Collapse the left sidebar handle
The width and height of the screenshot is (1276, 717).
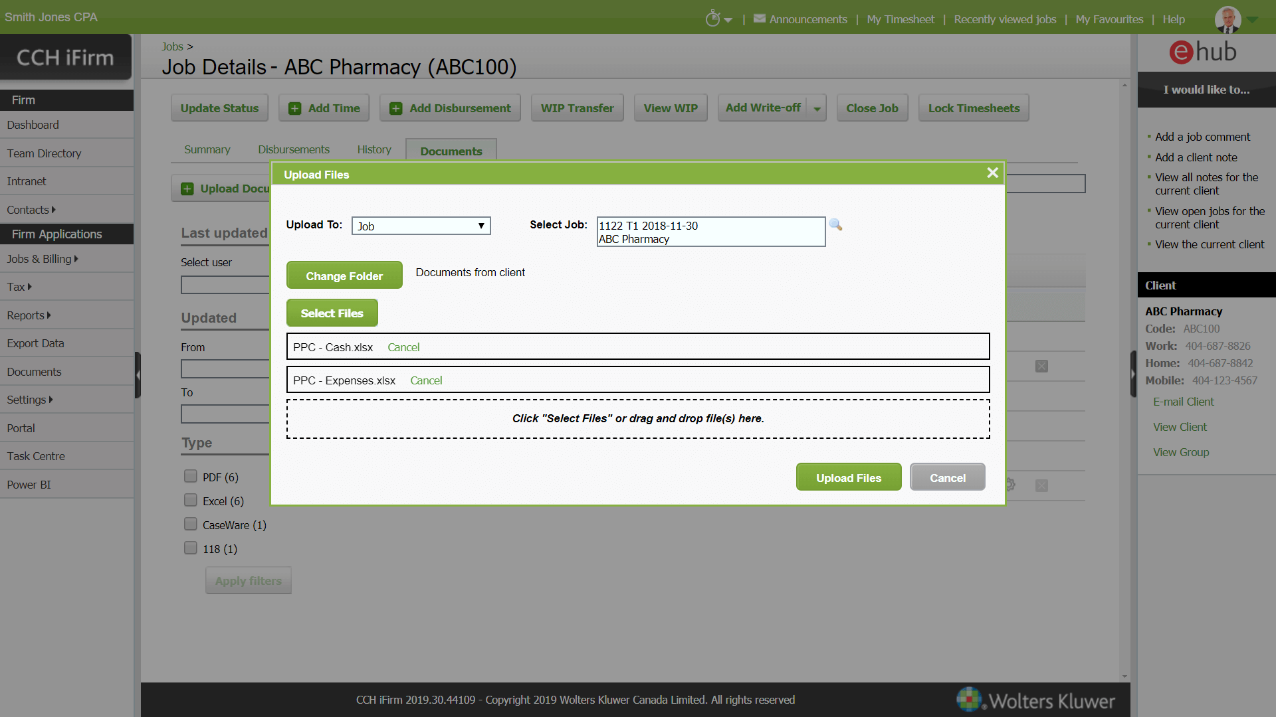138,375
